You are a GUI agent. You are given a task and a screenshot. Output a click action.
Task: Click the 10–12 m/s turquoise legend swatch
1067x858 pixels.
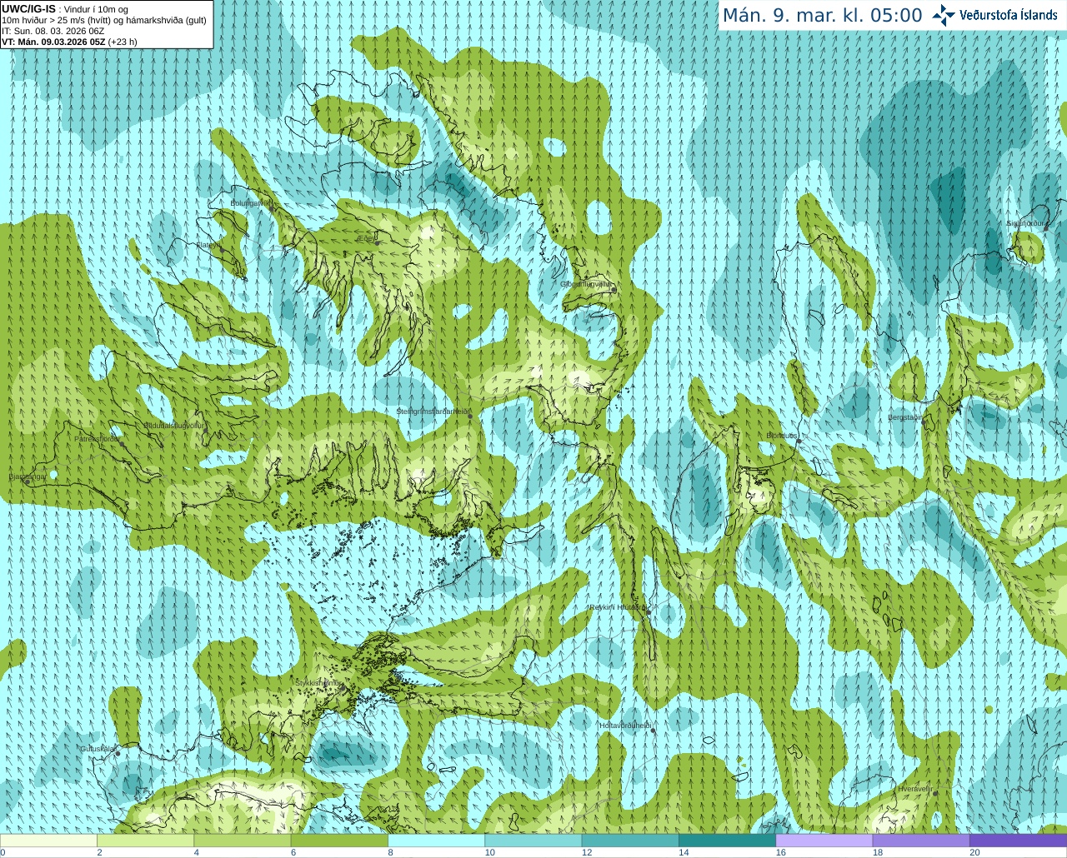(x=533, y=841)
